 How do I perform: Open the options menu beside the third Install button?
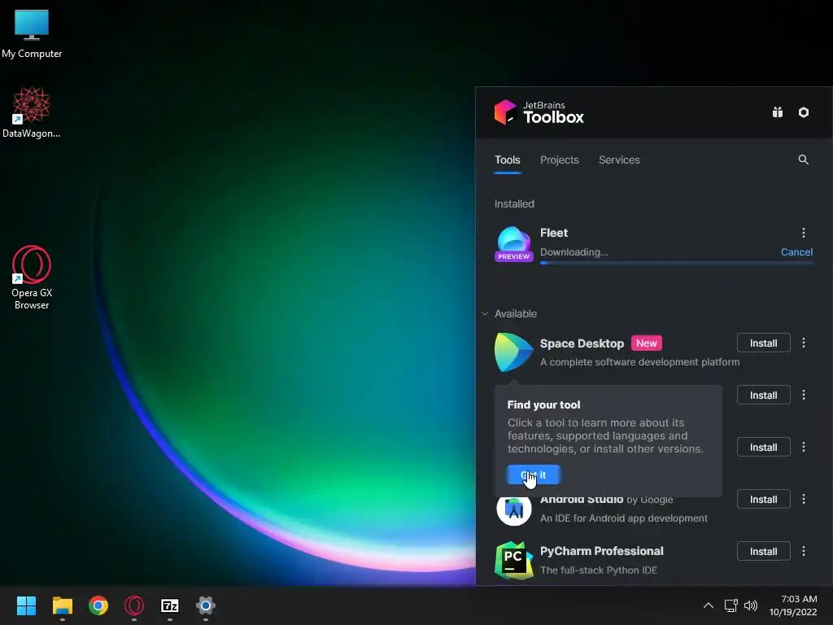(x=803, y=447)
